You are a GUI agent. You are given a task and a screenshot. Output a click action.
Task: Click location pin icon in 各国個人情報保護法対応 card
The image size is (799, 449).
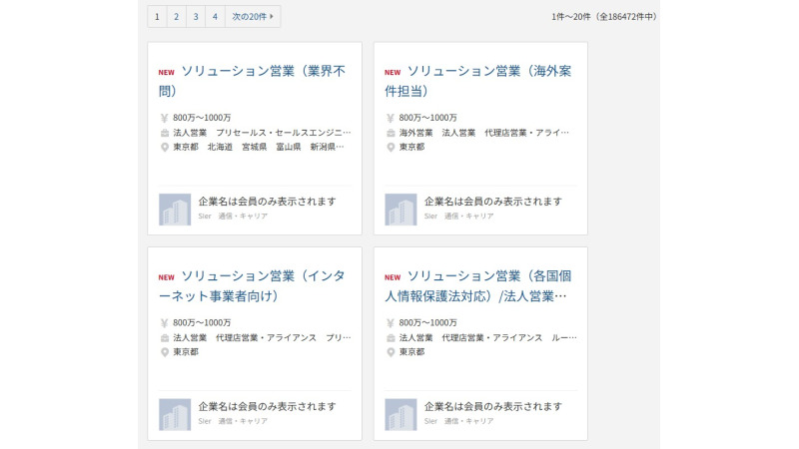coord(391,352)
